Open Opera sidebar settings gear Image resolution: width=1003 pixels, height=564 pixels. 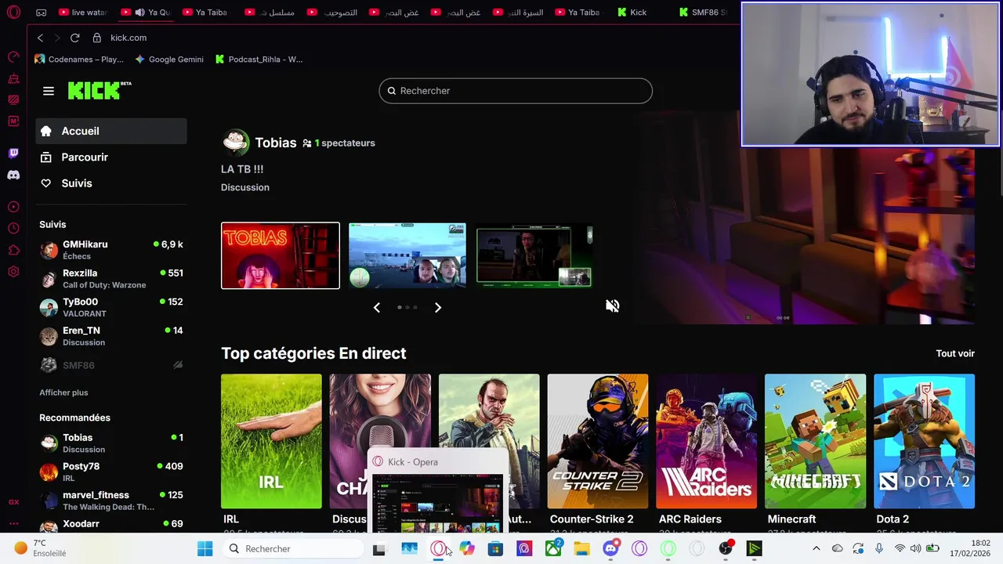point(13,272)
